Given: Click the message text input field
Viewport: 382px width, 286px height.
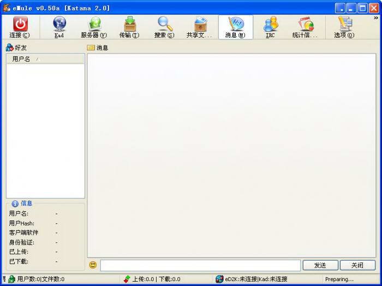Looking at the screenshot, I should (x=200, y=265).
